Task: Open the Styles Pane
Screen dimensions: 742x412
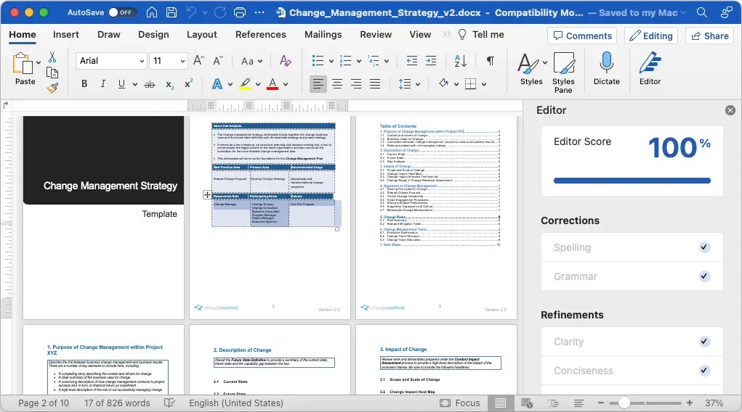Action: [x=563, y=73]
